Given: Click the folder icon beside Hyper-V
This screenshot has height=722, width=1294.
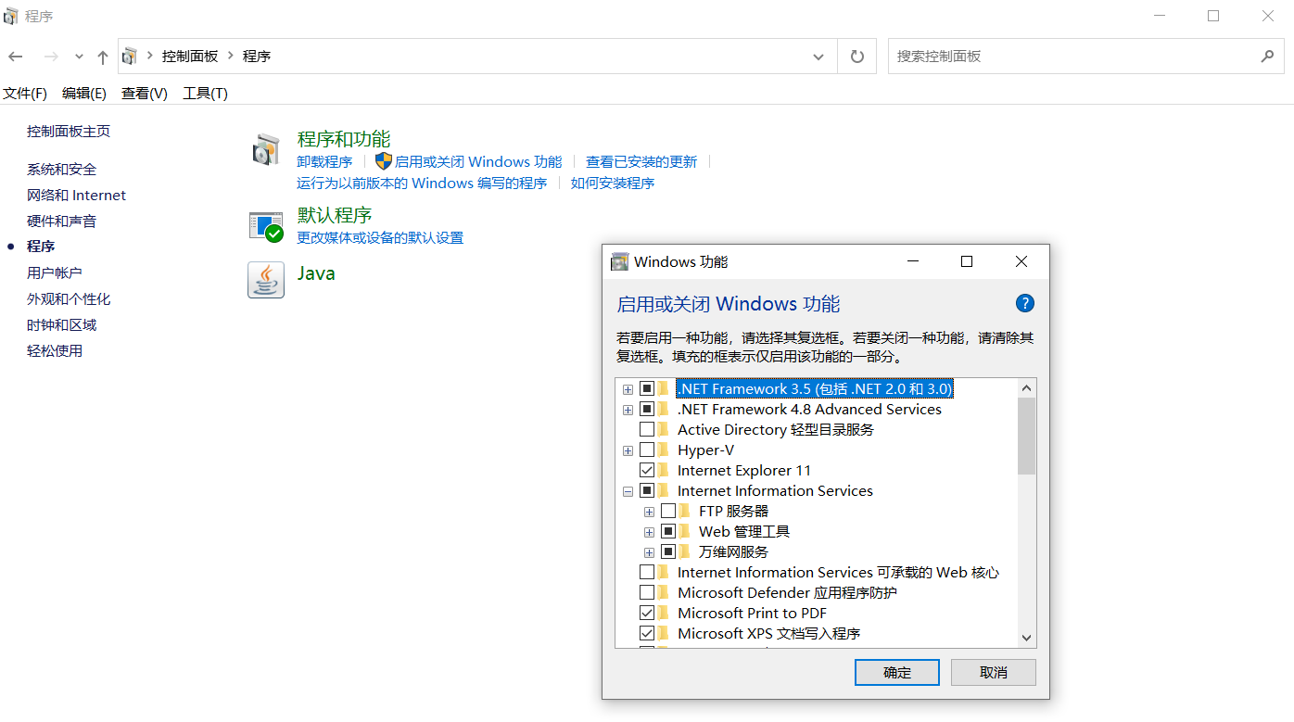Looking at the screenshot, I should coord(665,450).
